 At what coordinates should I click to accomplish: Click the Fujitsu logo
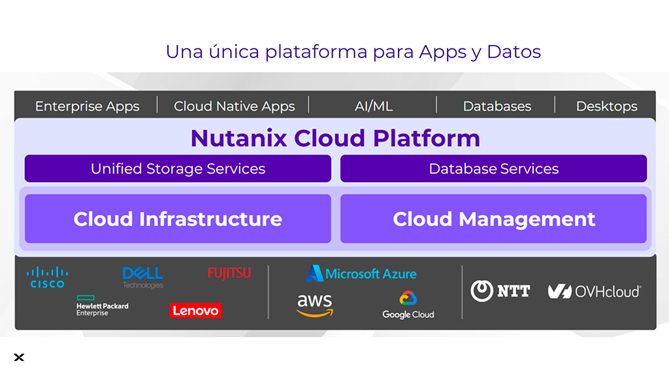(x=229, y=273)
